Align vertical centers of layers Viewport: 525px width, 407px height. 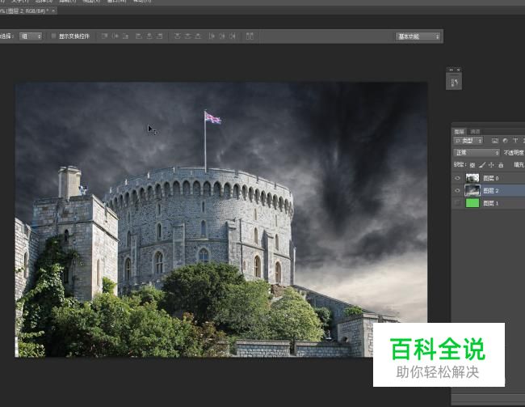point(115,36)
